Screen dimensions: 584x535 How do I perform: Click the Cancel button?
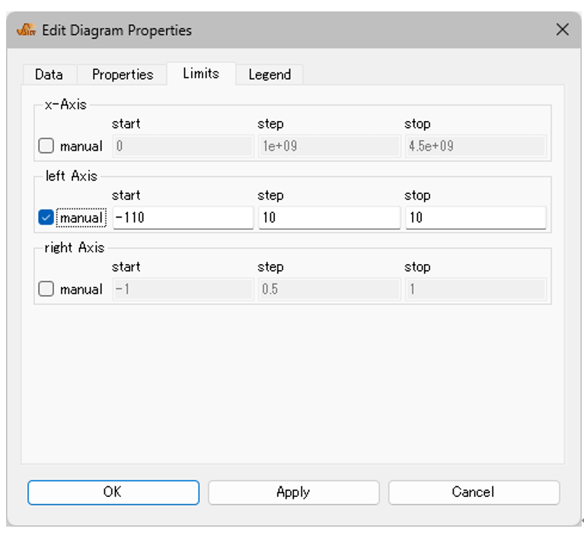coord(474,492)
